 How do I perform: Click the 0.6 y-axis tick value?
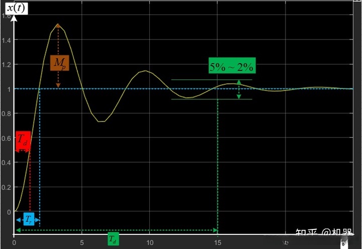pos(6,139)
